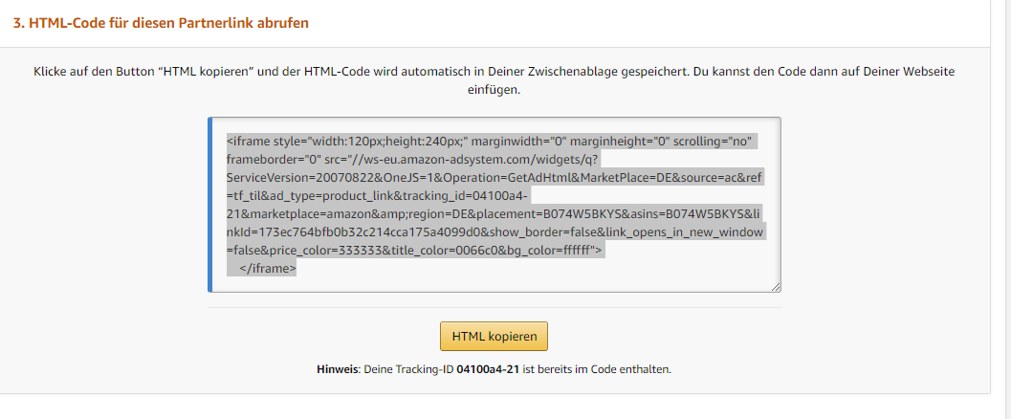Viewport: 1011px width, 419px height.
Task: Click the heading "3. HTML-Code für diesen Partnerlink abrufen"
Action: tap(161, 23)
